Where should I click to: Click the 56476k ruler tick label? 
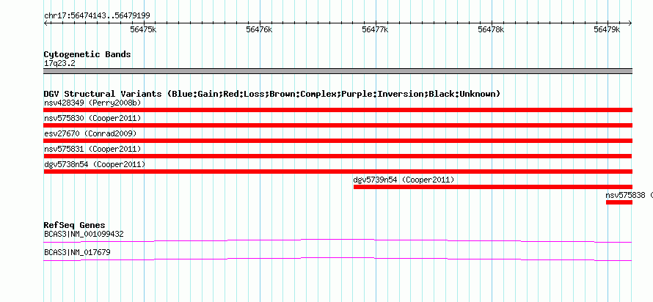click(x=259, y=30)
